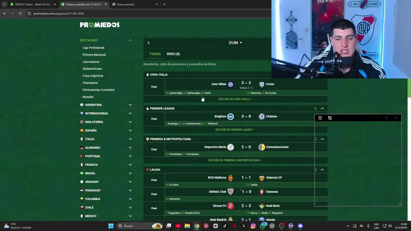Open the Chelsea club crest
Image resolution: width=411 pixels, height=231 pixels.
(262, 116)
